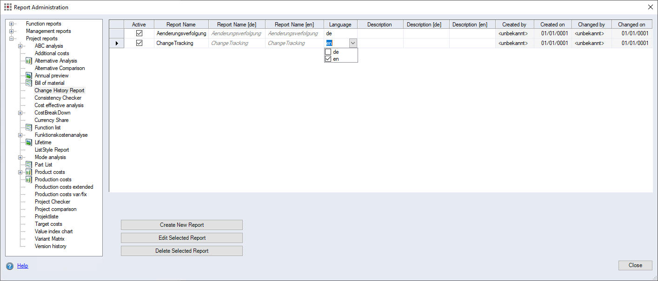The width and height of the screenshot is (658, 281).
Task: Close the Language dropdown using its arrow
Action: [x=353, y=43]
